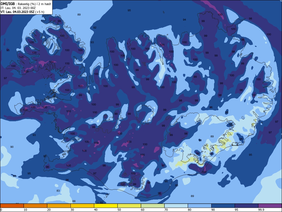This screenshot has height=212, width=282.
Task: Select the dark navy 95–99.9 legend swatch
Action: (x=246, y=206)
